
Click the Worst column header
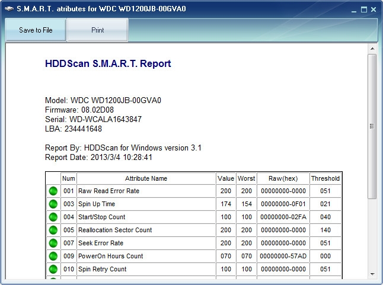click(246, 178)
